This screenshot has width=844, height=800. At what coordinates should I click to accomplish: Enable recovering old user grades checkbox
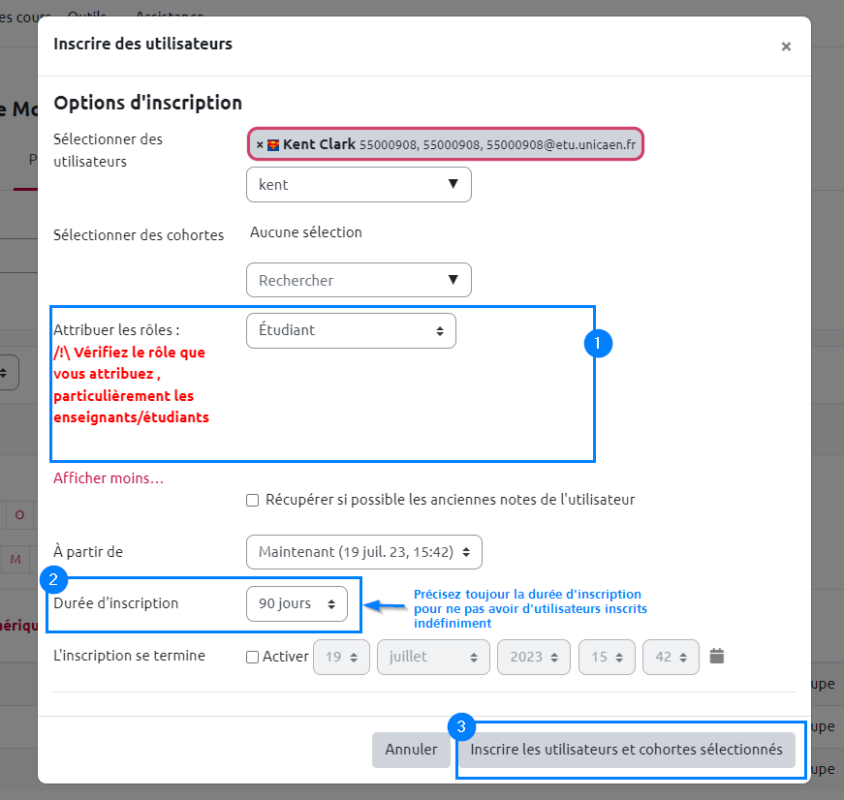253,501
